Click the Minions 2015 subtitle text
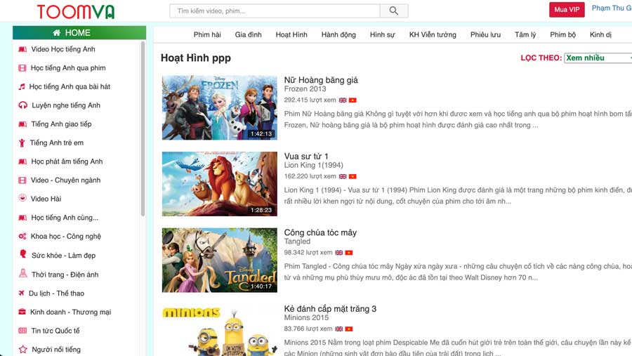632x356 pixels. [306, 317]
